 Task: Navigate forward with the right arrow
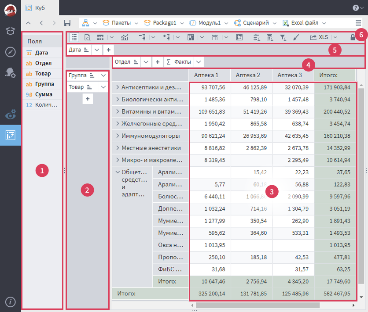coord(54,23)
